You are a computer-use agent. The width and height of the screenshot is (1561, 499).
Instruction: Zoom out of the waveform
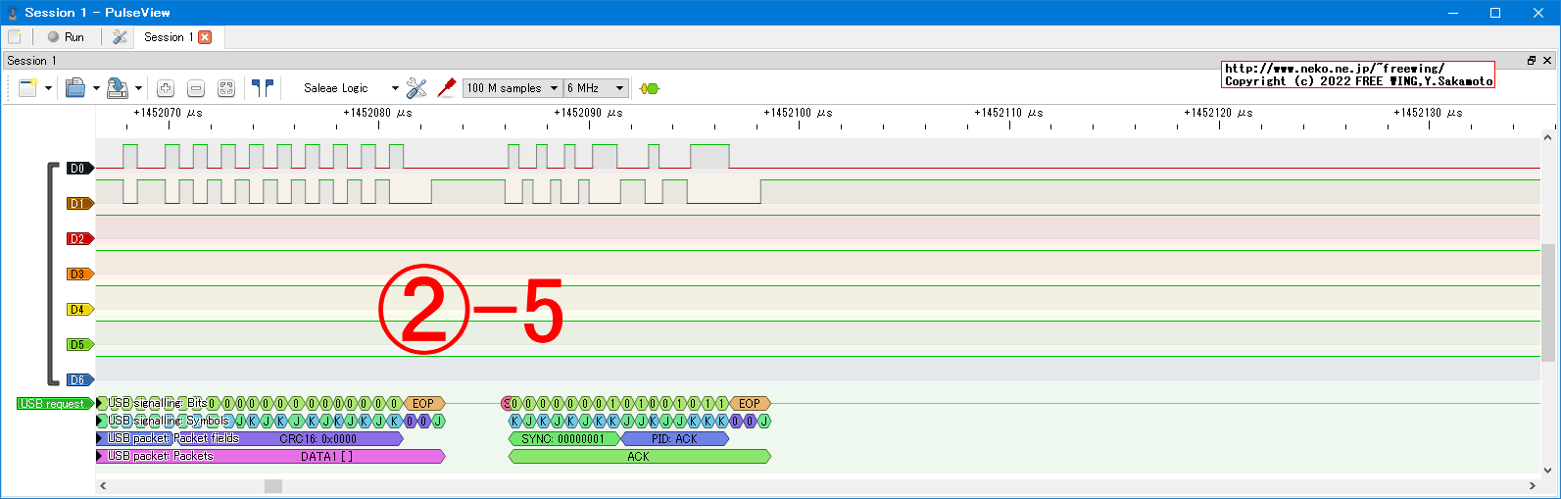[x=196, y=88]
